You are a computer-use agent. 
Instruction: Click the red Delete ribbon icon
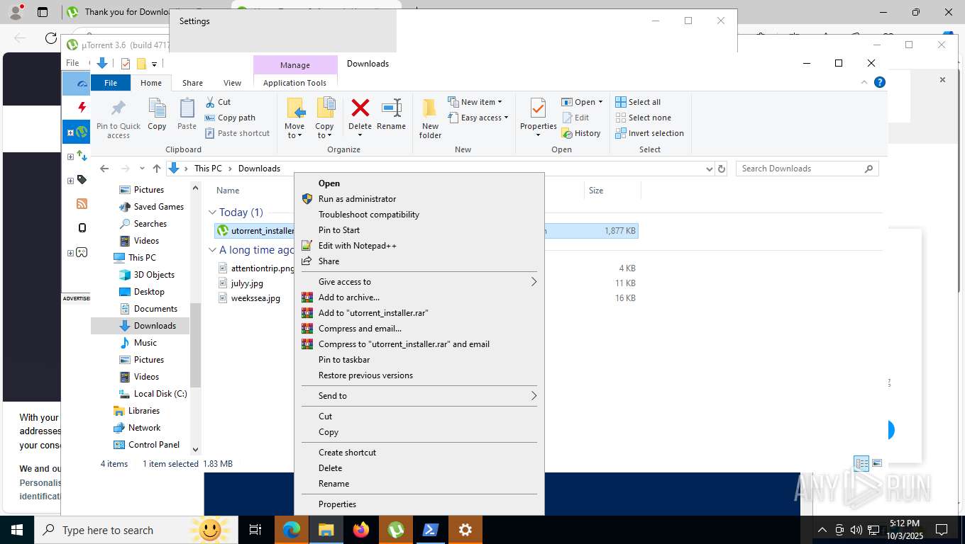(360, 108)
